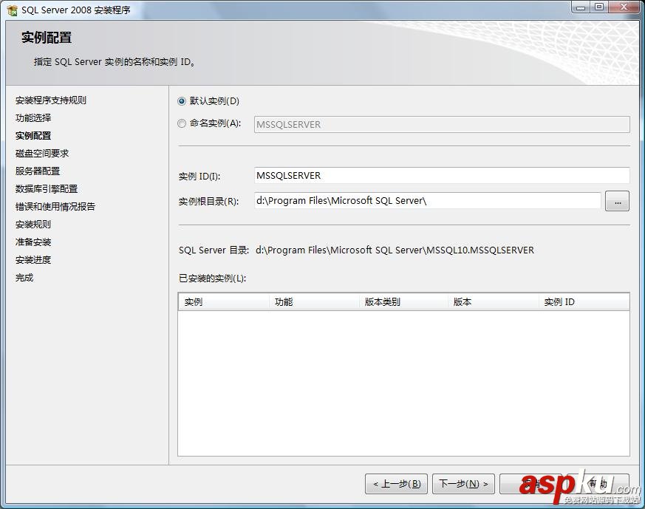Select 功能选择 step in sidebar
Image resolution: width=645 pixels, height=509 pixels.
[33, 118]
